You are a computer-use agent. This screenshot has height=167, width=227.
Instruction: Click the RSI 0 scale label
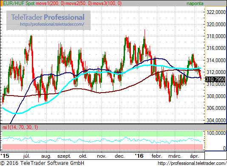[x=224, y=148]
